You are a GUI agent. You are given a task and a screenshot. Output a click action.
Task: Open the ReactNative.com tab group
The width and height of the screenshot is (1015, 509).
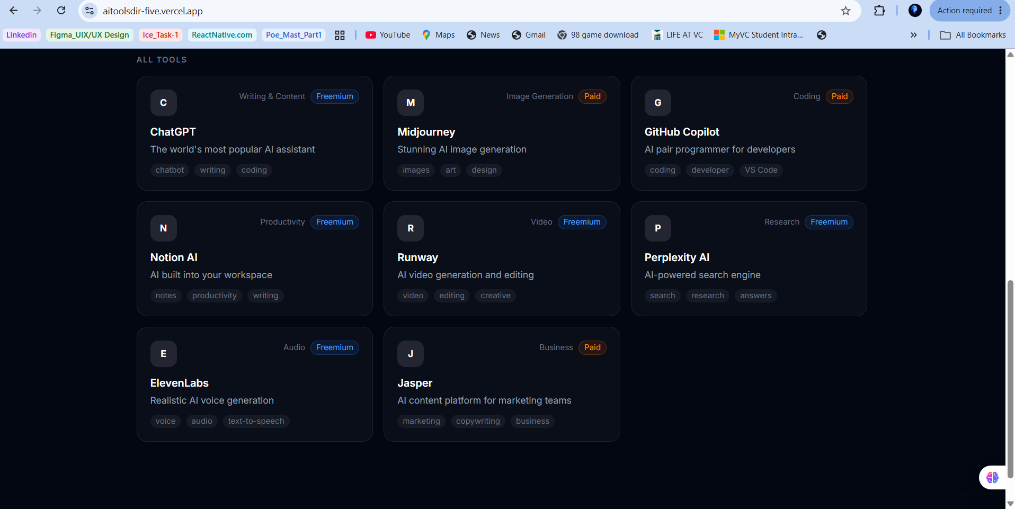pyautogui.click(x=222, y=35)
